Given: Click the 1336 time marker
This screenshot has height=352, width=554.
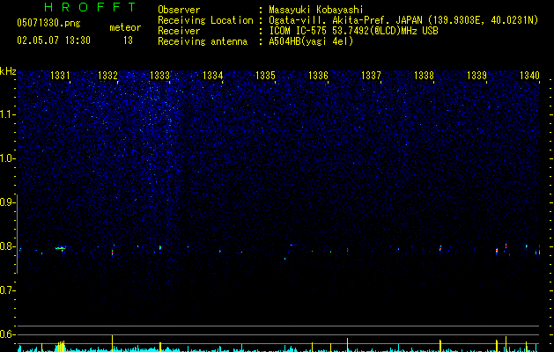Looking at the screenshot, I should (318, 75).
